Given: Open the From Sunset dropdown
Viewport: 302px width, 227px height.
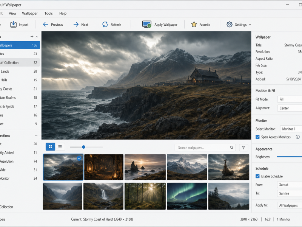Looking at the screenshot, I should click(290, 185).
